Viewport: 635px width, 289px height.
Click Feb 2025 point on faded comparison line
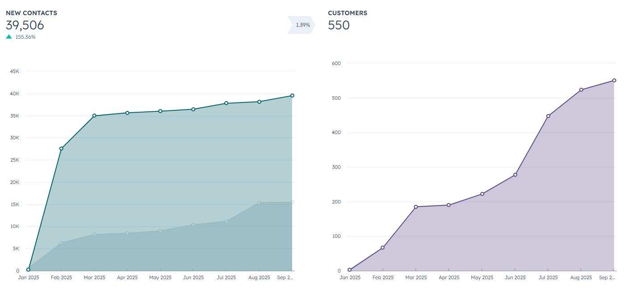[x=61, y=243]
